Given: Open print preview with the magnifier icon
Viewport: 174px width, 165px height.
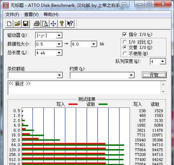Looking at the screenshot, I should coord(45,24).
